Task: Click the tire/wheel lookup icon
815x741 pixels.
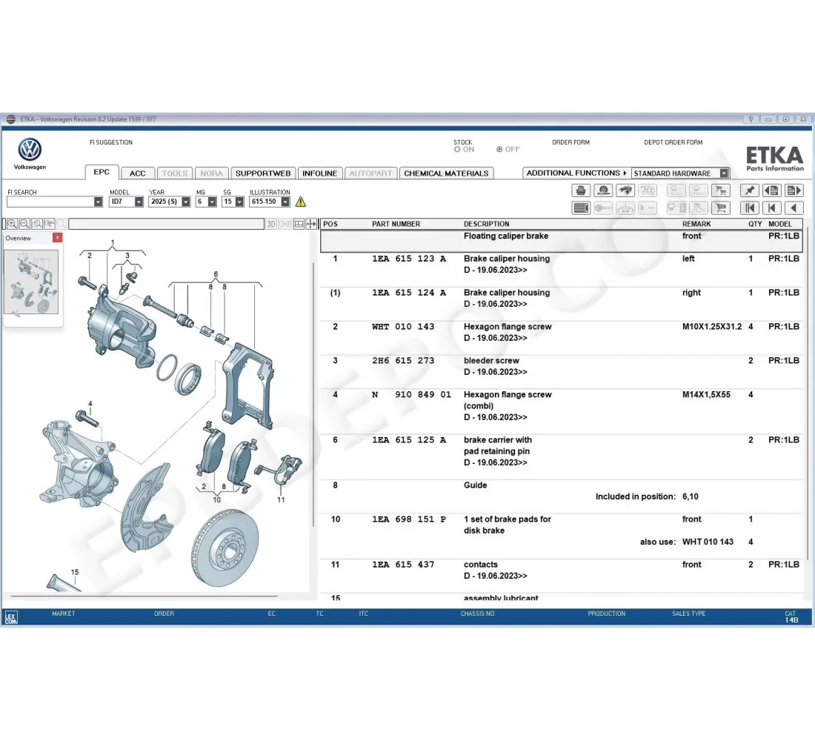Action: 603,191
